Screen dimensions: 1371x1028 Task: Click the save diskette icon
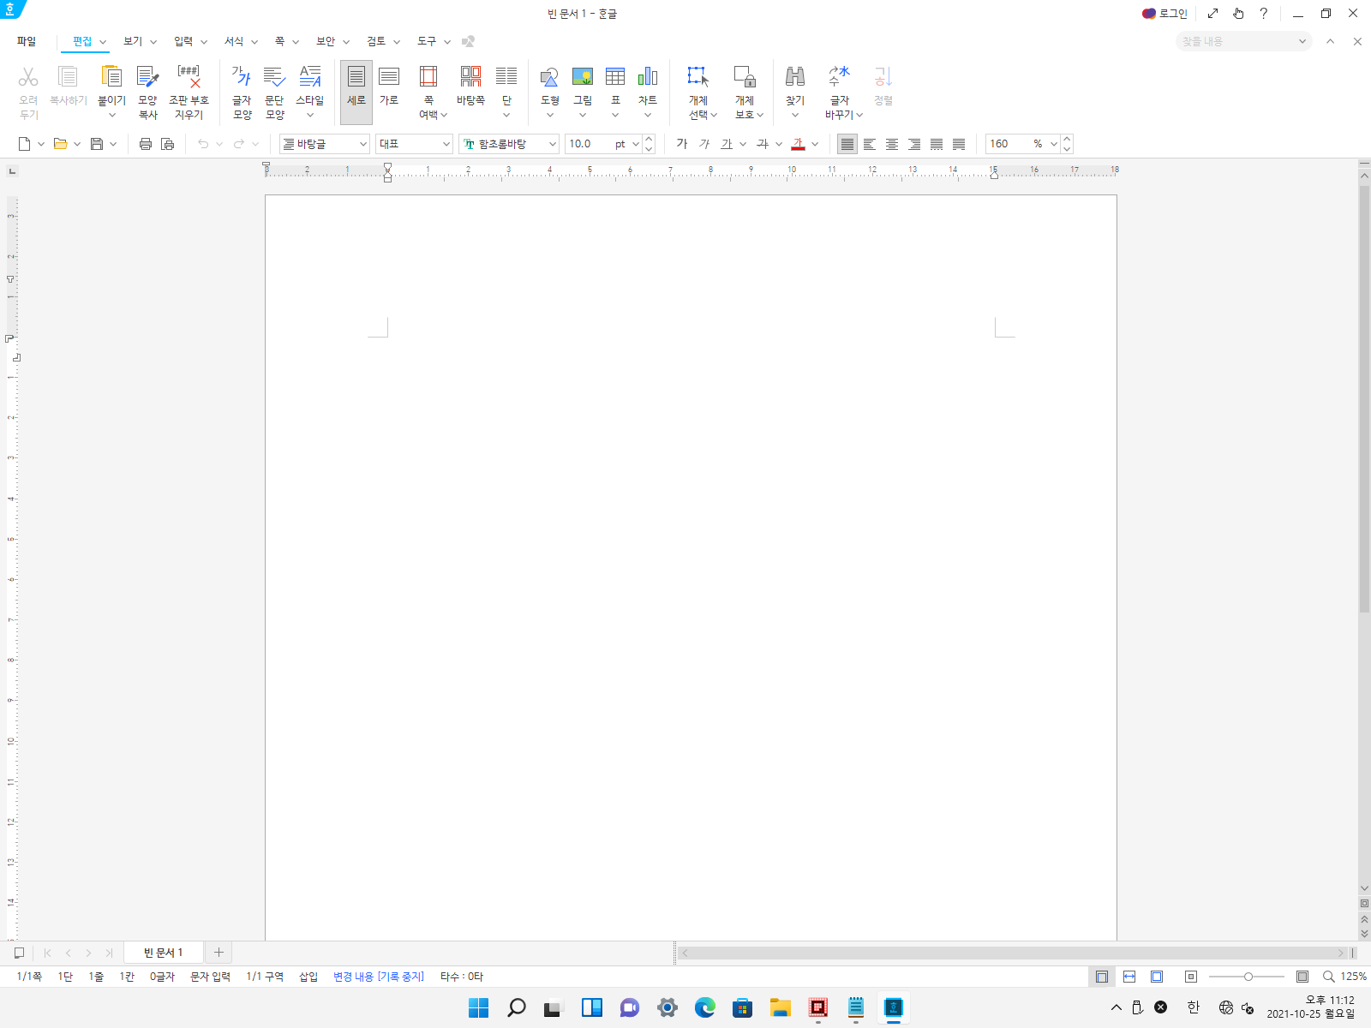coord(97,144)
